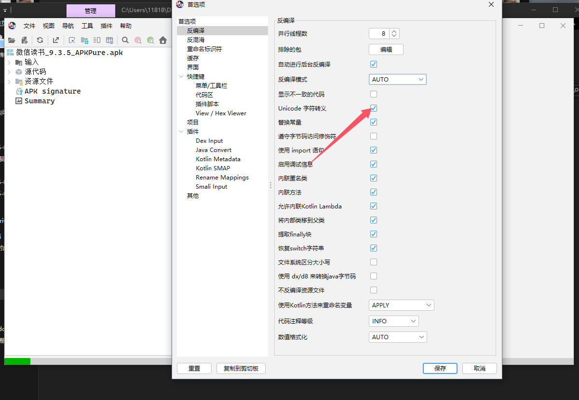Disable the 提取finally块 option
The width and height of the screenshot is (579, 400).
pos(374,234)
